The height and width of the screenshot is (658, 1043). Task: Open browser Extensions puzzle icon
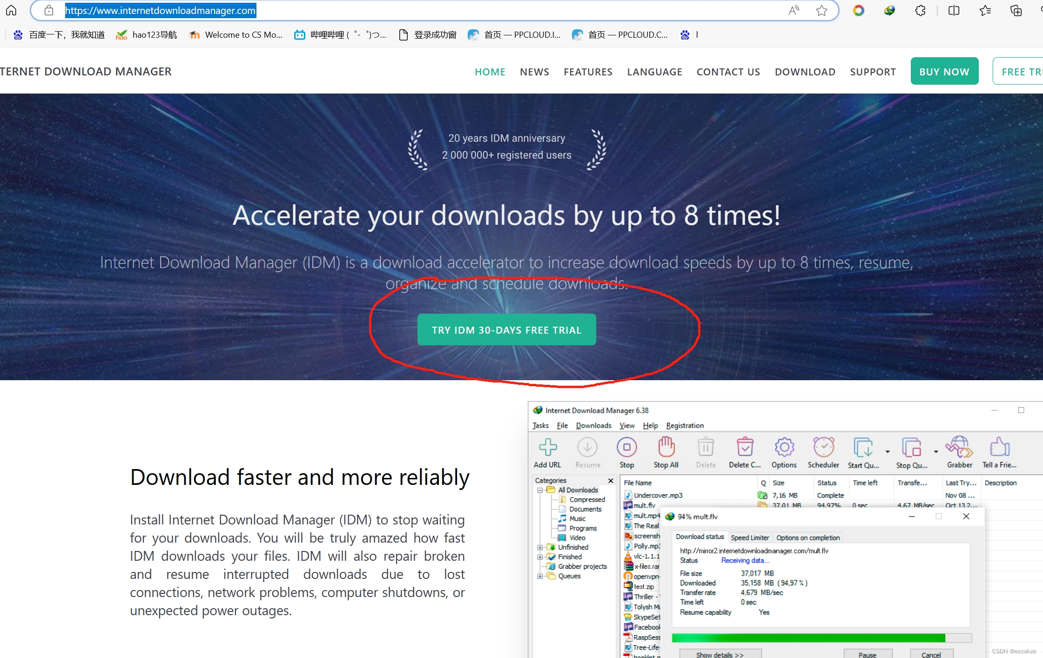[920, 10]
